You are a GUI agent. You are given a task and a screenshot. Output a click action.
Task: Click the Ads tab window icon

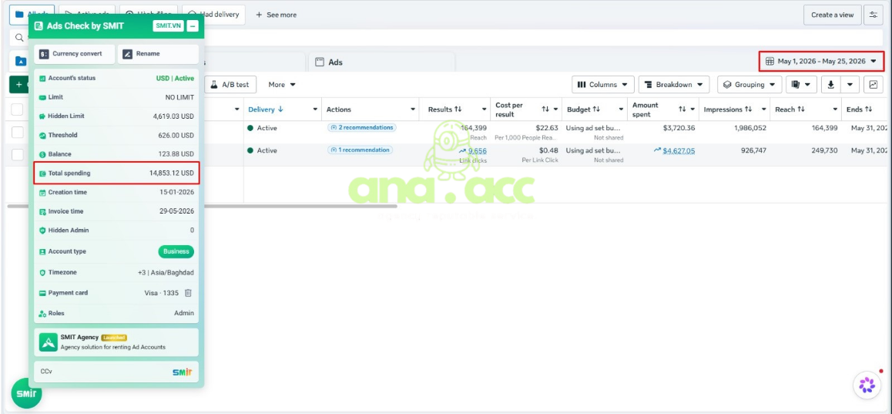320,62
